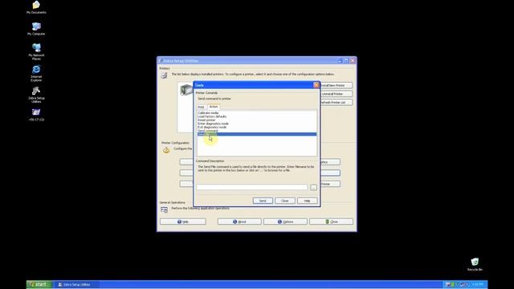514x289 pixels.
Task: Select the v56.17 file on desktop
Action: pos(36,115)
